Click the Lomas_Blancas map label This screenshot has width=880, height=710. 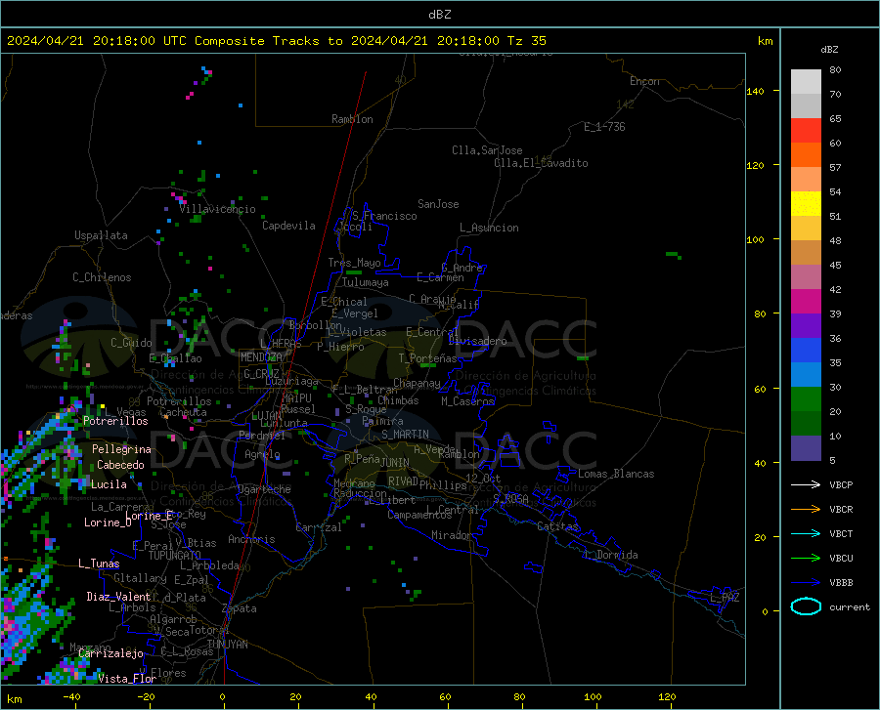[616, 474]
